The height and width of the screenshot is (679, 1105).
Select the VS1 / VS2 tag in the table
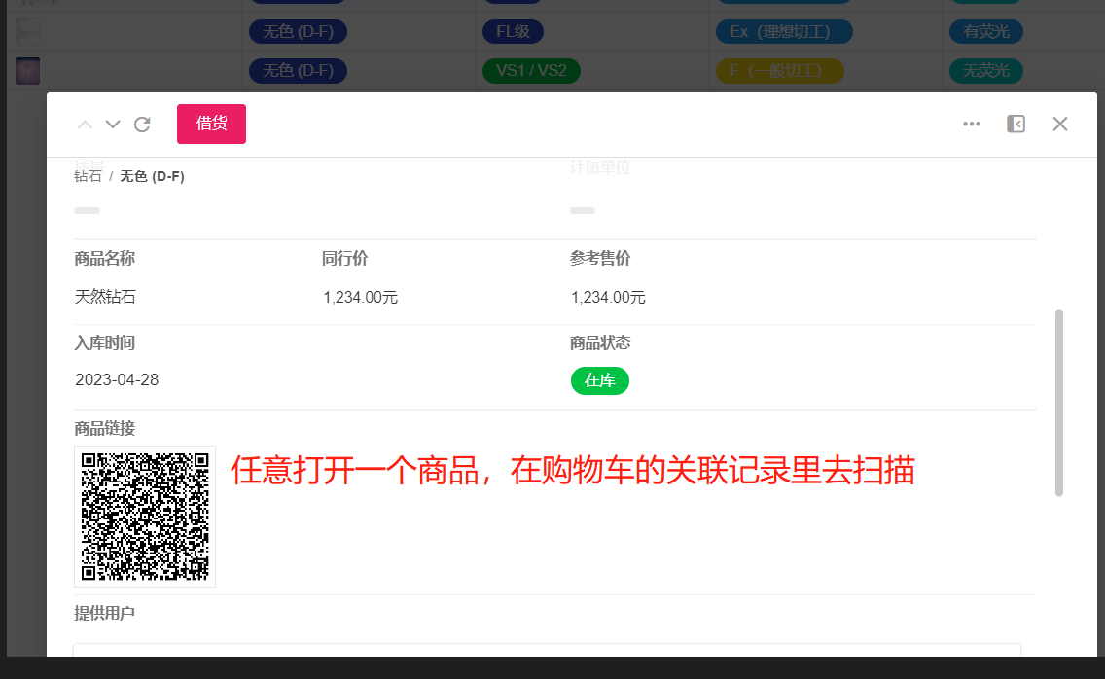point(531,70)
